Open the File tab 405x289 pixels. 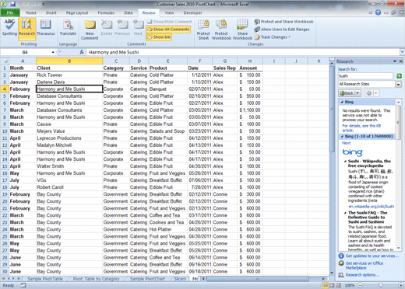coord(10,12)
